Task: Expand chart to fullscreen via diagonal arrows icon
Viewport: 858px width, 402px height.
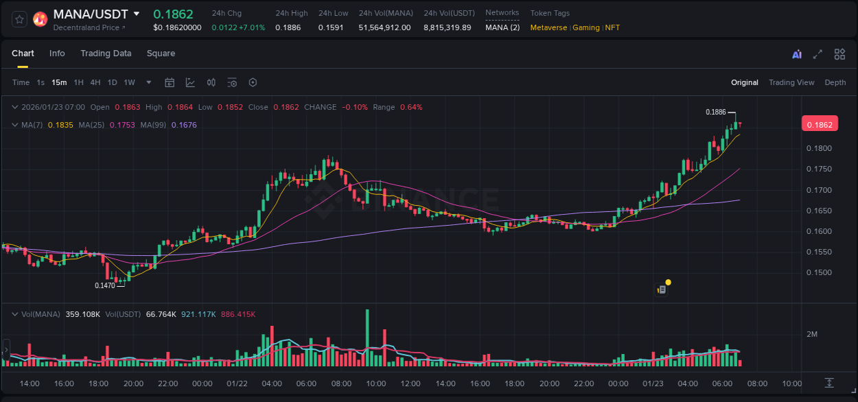Action: 817,54
